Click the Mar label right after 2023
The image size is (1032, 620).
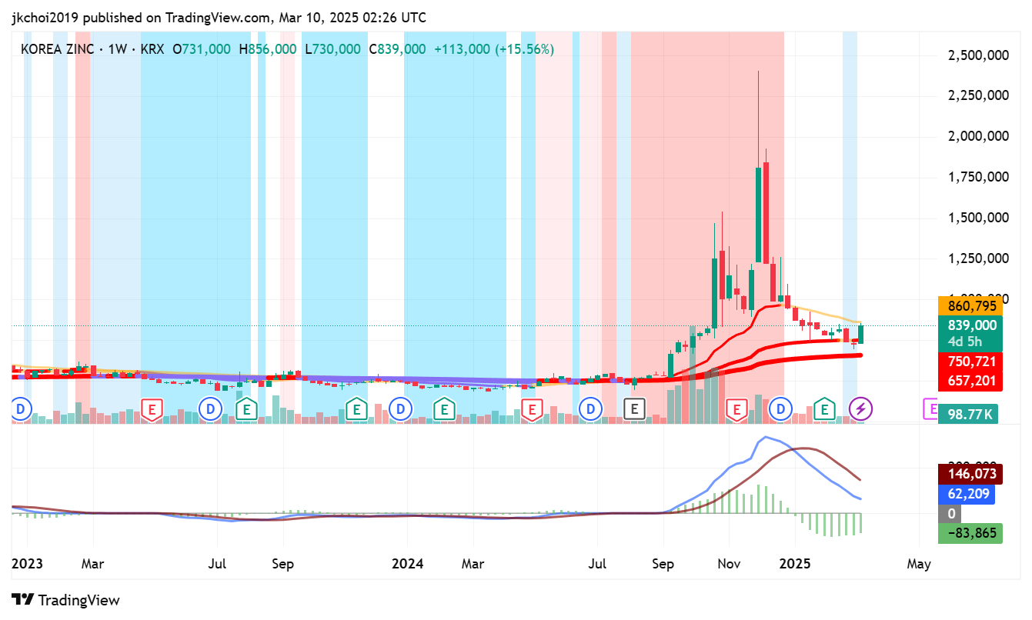point(93,564)
